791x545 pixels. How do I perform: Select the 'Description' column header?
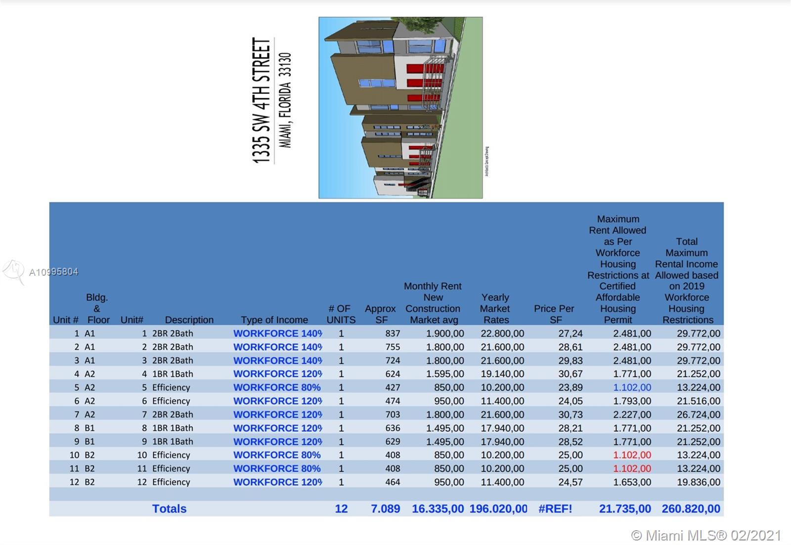click(x=189, y=320)
